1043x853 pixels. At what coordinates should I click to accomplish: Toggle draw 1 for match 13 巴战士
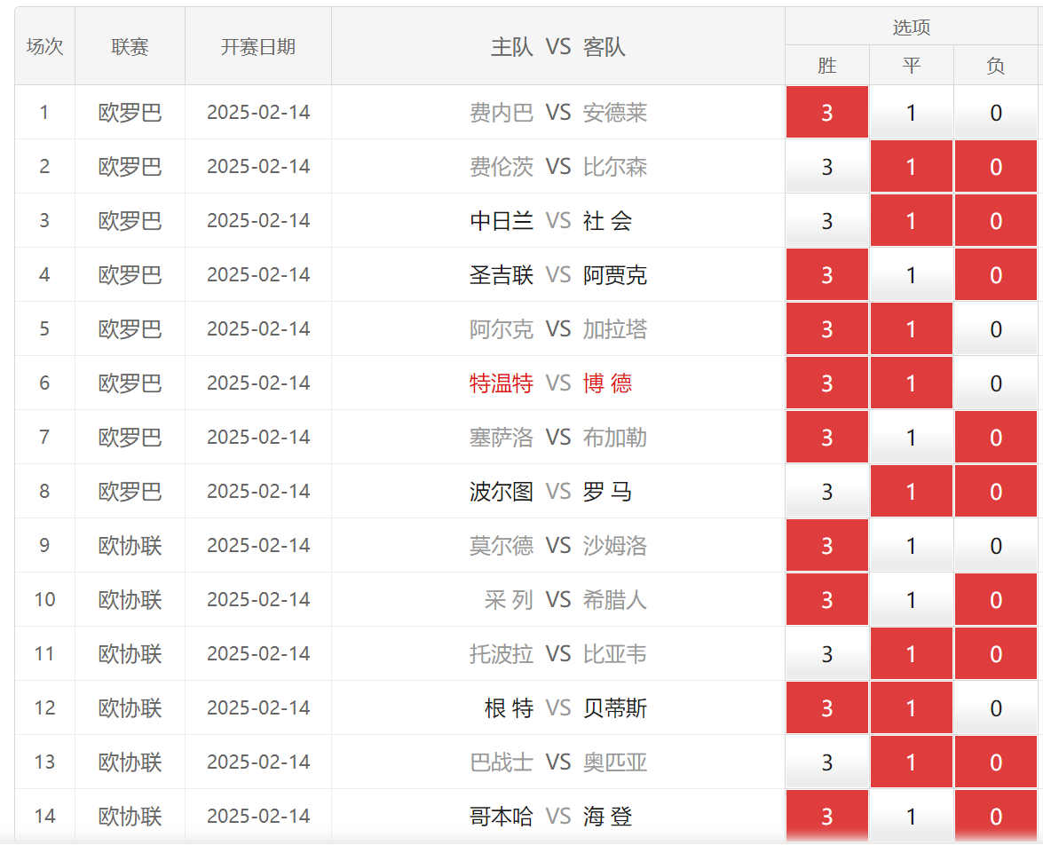point(912,762)
